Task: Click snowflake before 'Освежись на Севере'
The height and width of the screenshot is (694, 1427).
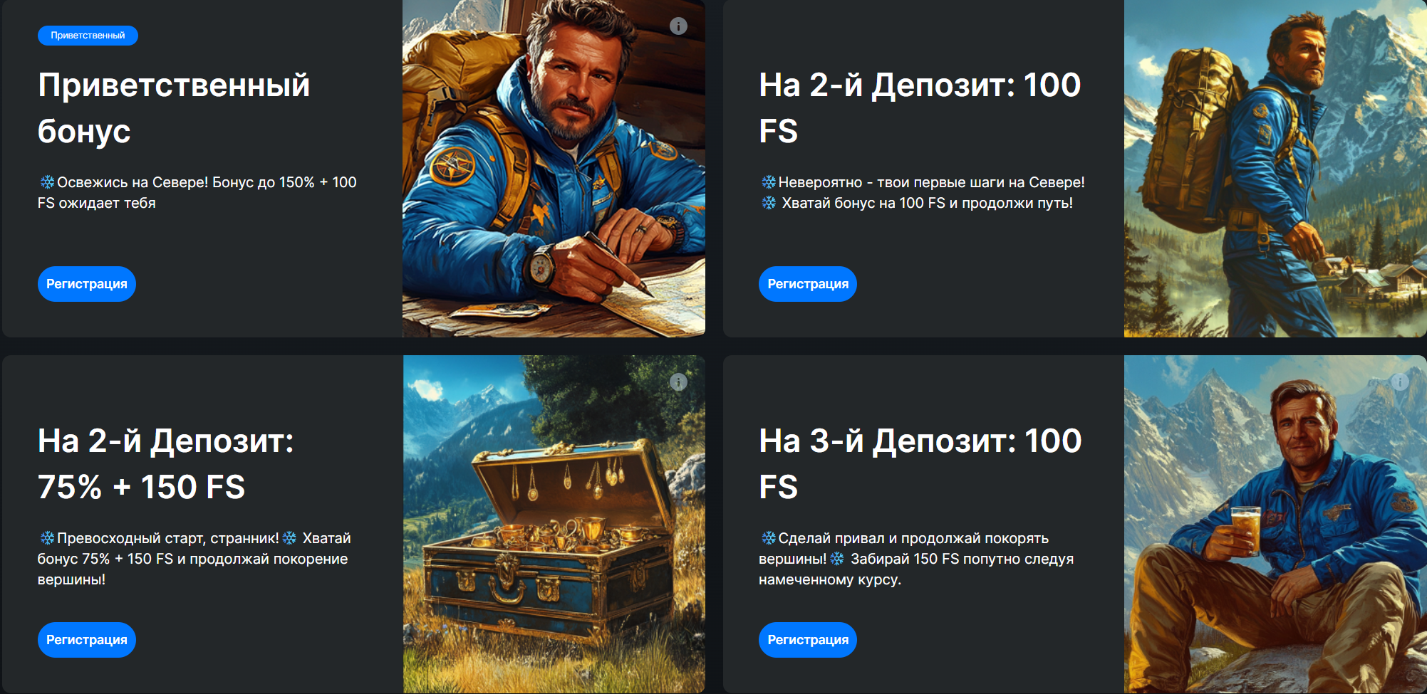Action: point(47,182)
